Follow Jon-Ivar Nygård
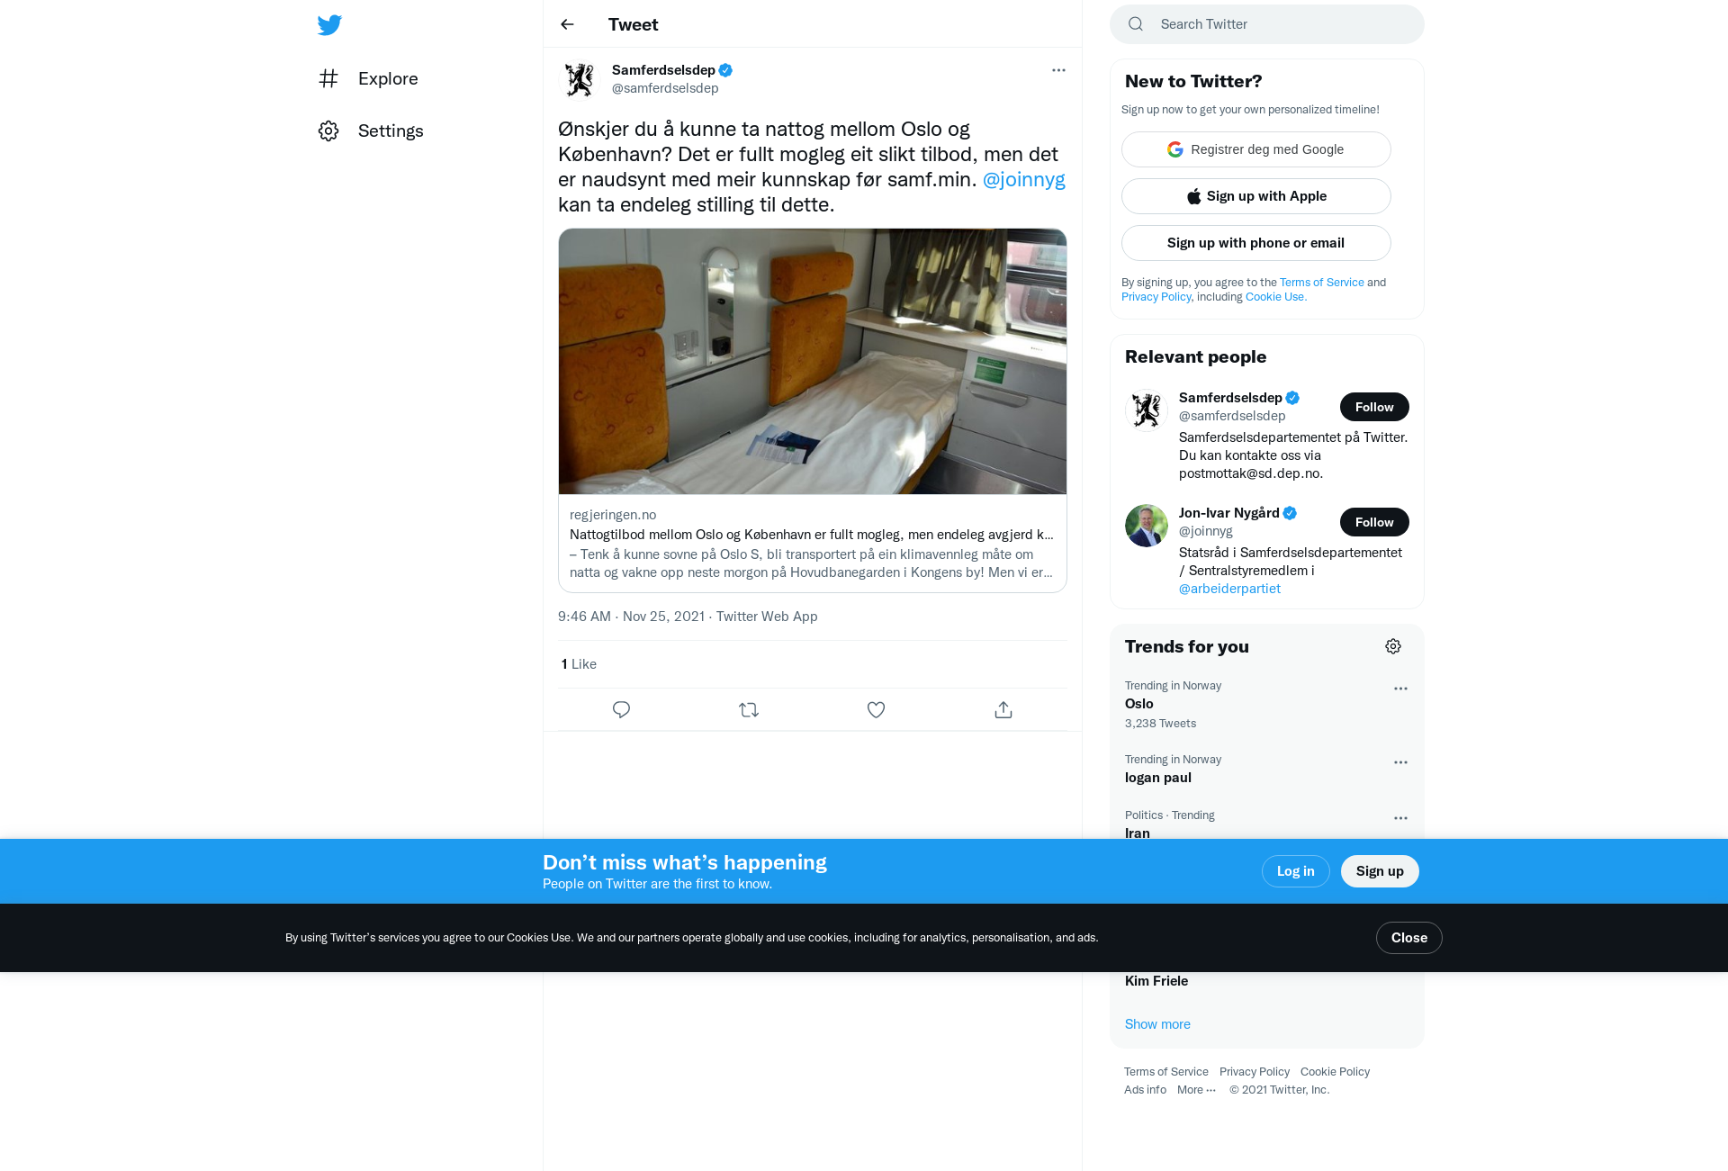The image size is (1728, 1171). [1374, 522]
